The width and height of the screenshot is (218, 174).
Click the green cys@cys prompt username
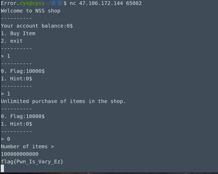coord(31,3)
